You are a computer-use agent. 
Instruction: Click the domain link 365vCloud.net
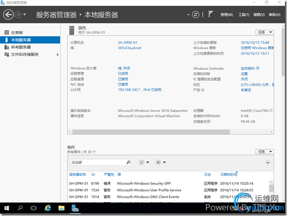coord(130,48)
